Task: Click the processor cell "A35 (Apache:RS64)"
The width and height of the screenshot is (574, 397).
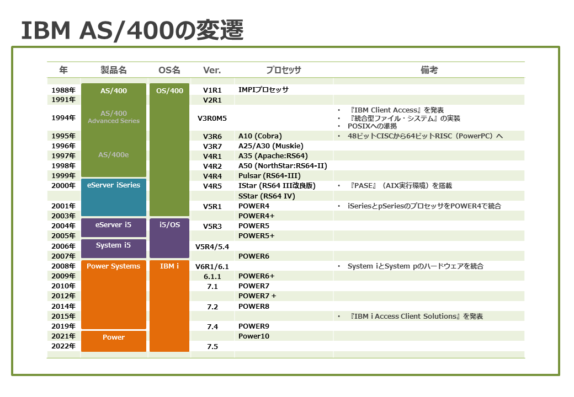Action: pyautogui.click(x=273, y=155)
